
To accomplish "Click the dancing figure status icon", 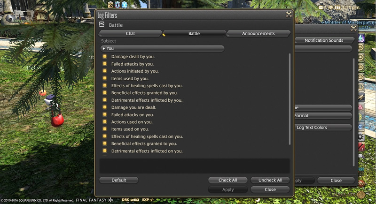I will (x=117, y=4).
